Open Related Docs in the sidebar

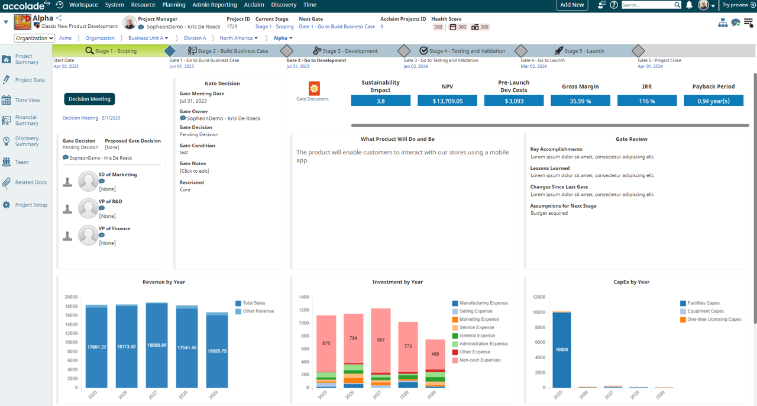(x=31, y=182)
